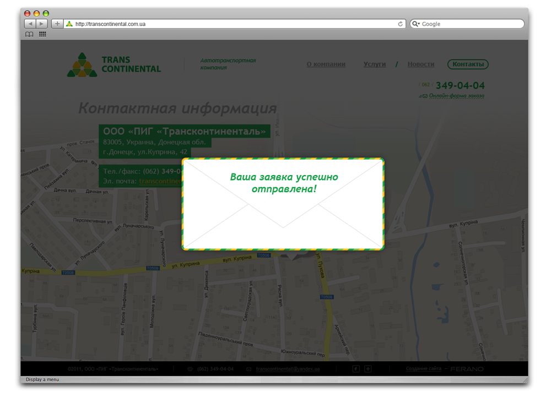Click the TRANS CONTINENTAL wordmark
551x397 pixels.
click(131, 64)
